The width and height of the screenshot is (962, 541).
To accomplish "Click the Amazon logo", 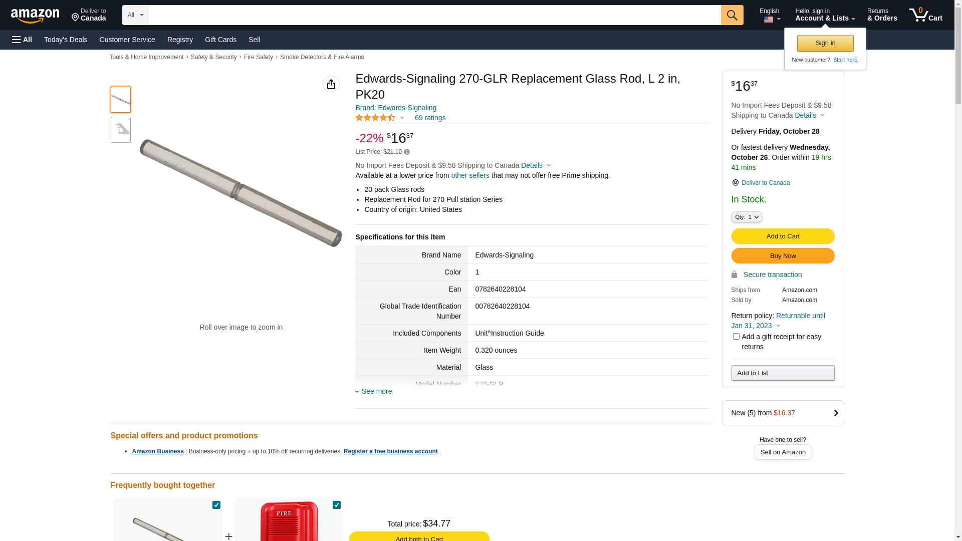I will pos(35,16).
